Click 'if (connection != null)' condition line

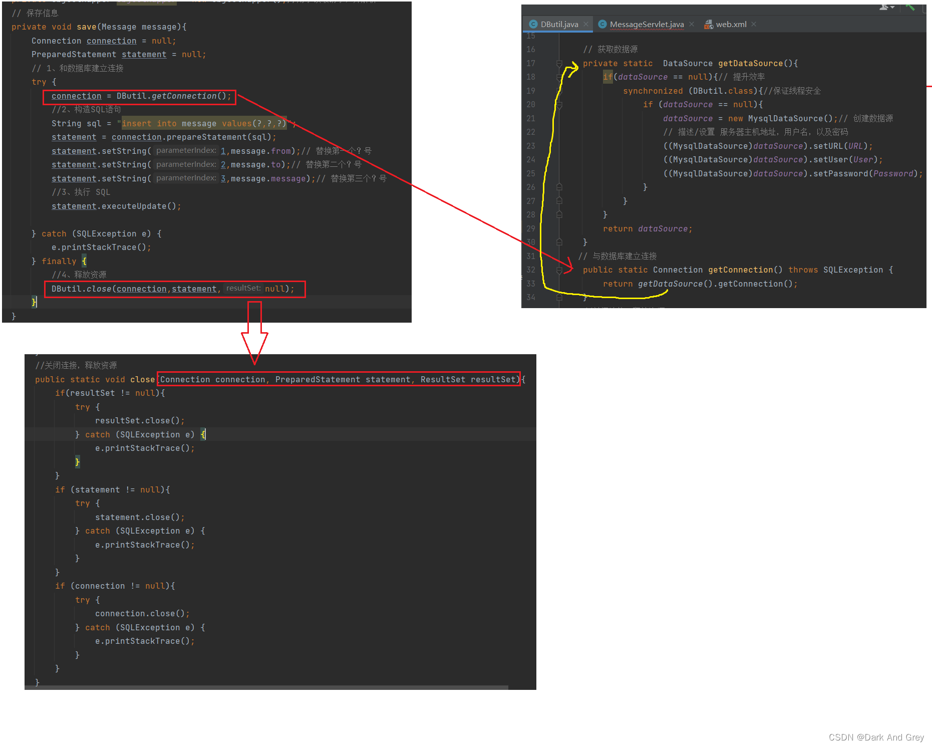pos(115,586)
